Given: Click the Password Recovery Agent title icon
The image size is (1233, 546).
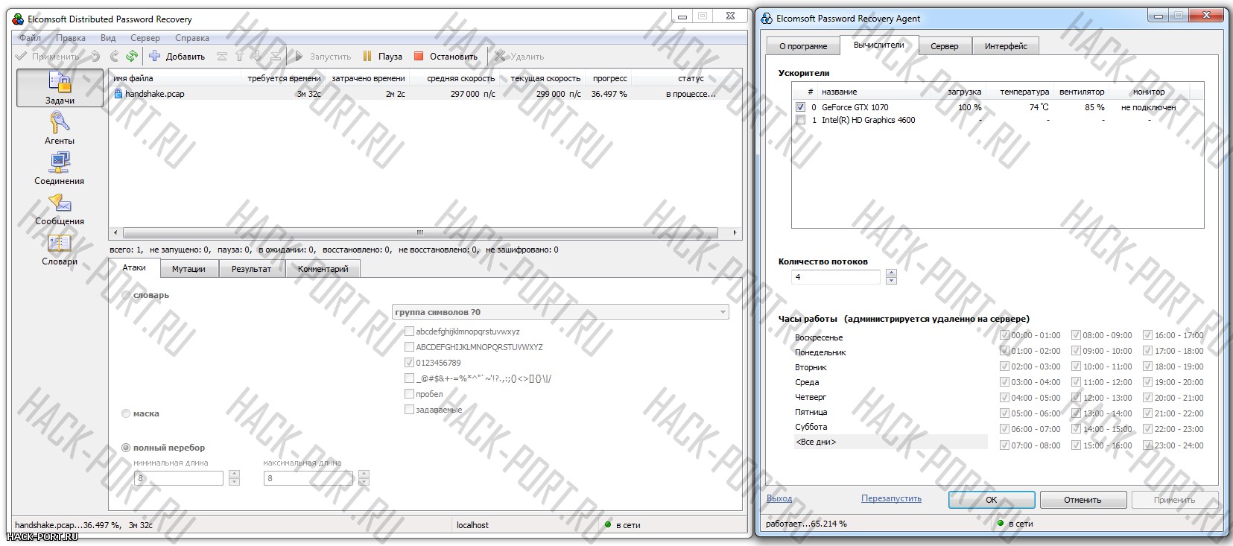Looking at the screenshot, I should [x=767, y=19].
